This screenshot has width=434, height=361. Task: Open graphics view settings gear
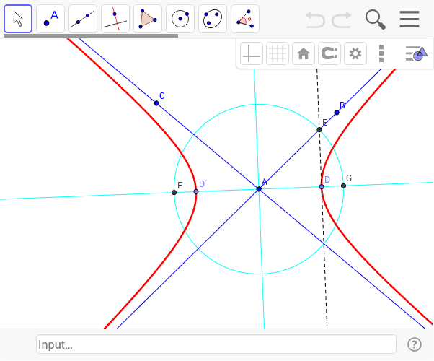355,53
